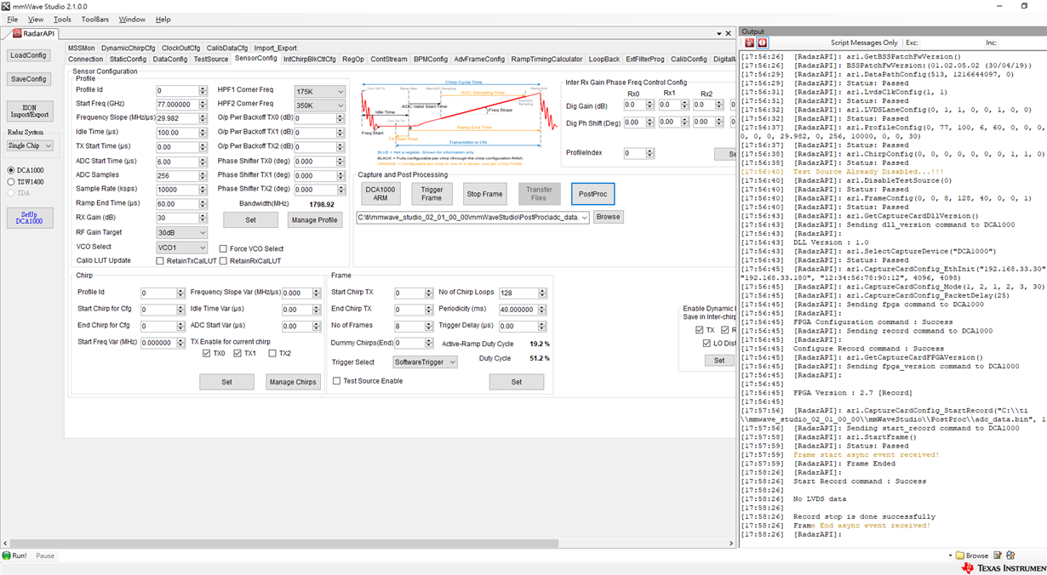Open status bar dropdown arrow before Browse
This screenshot has height=575, width=1047.
(950, 555)
